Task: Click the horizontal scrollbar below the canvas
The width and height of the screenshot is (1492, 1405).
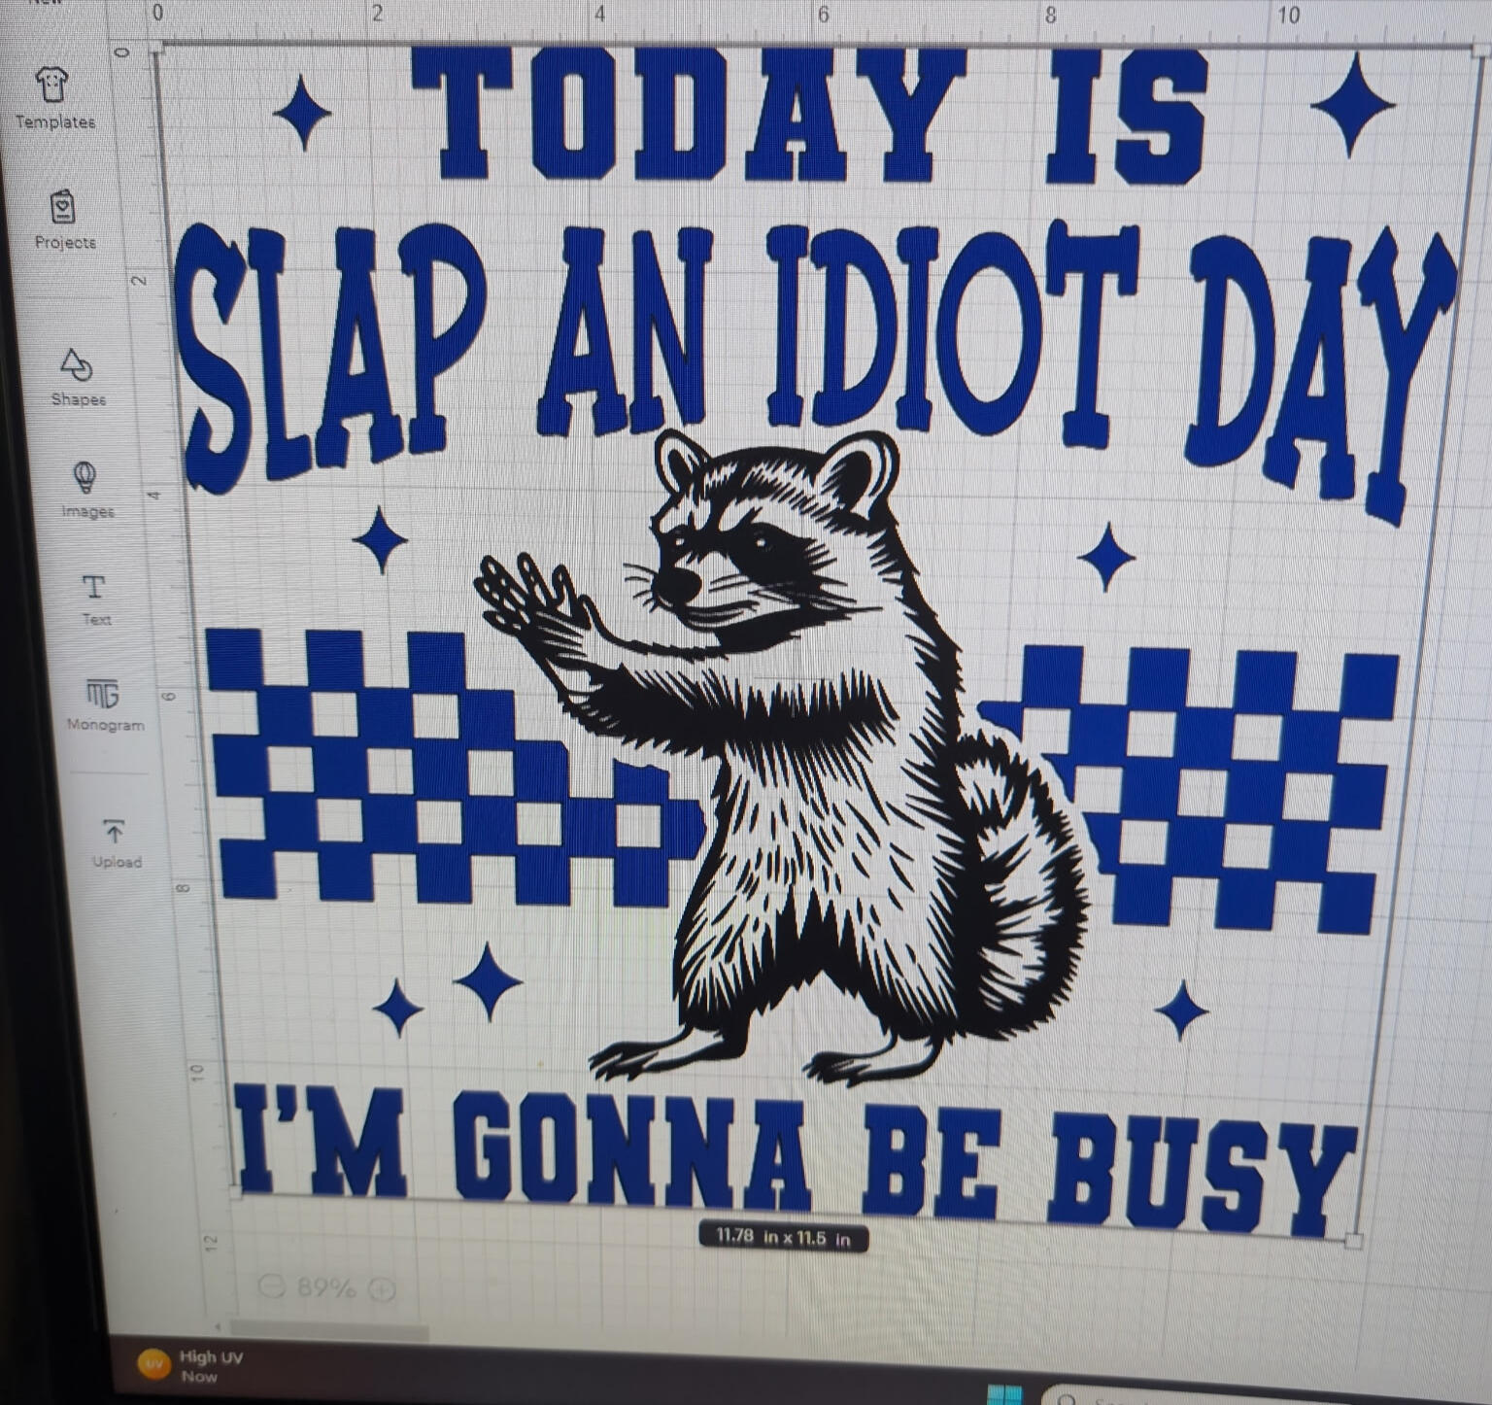Action: pos(330,1327)
